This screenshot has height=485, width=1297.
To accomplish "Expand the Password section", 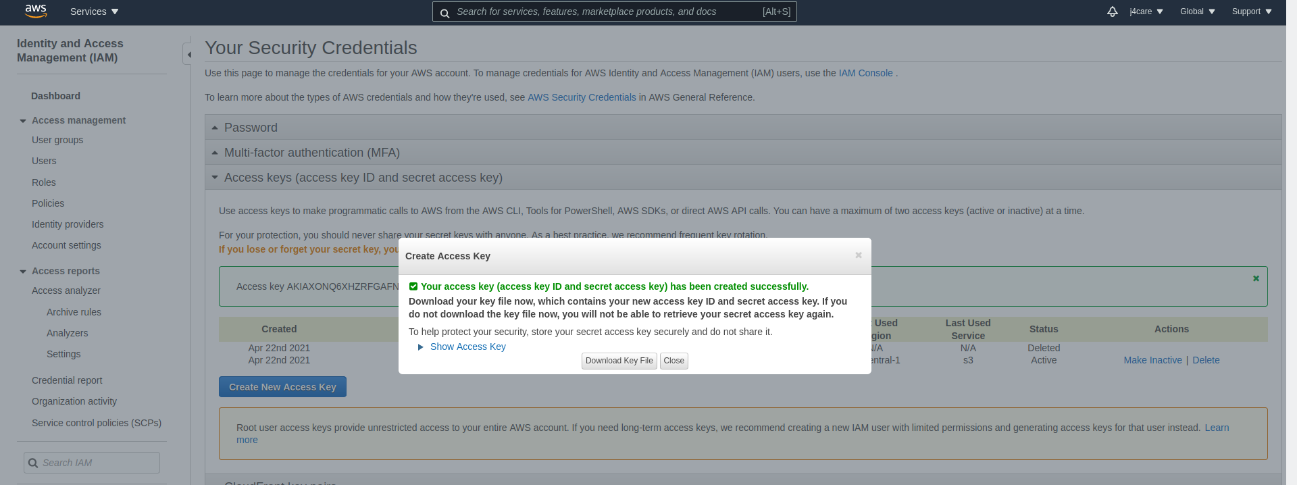I will [x=743, y=127].
